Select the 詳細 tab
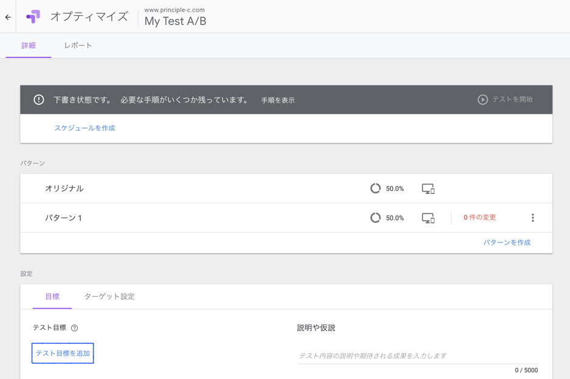The image size is (570, 379). (x=29, y=45)
